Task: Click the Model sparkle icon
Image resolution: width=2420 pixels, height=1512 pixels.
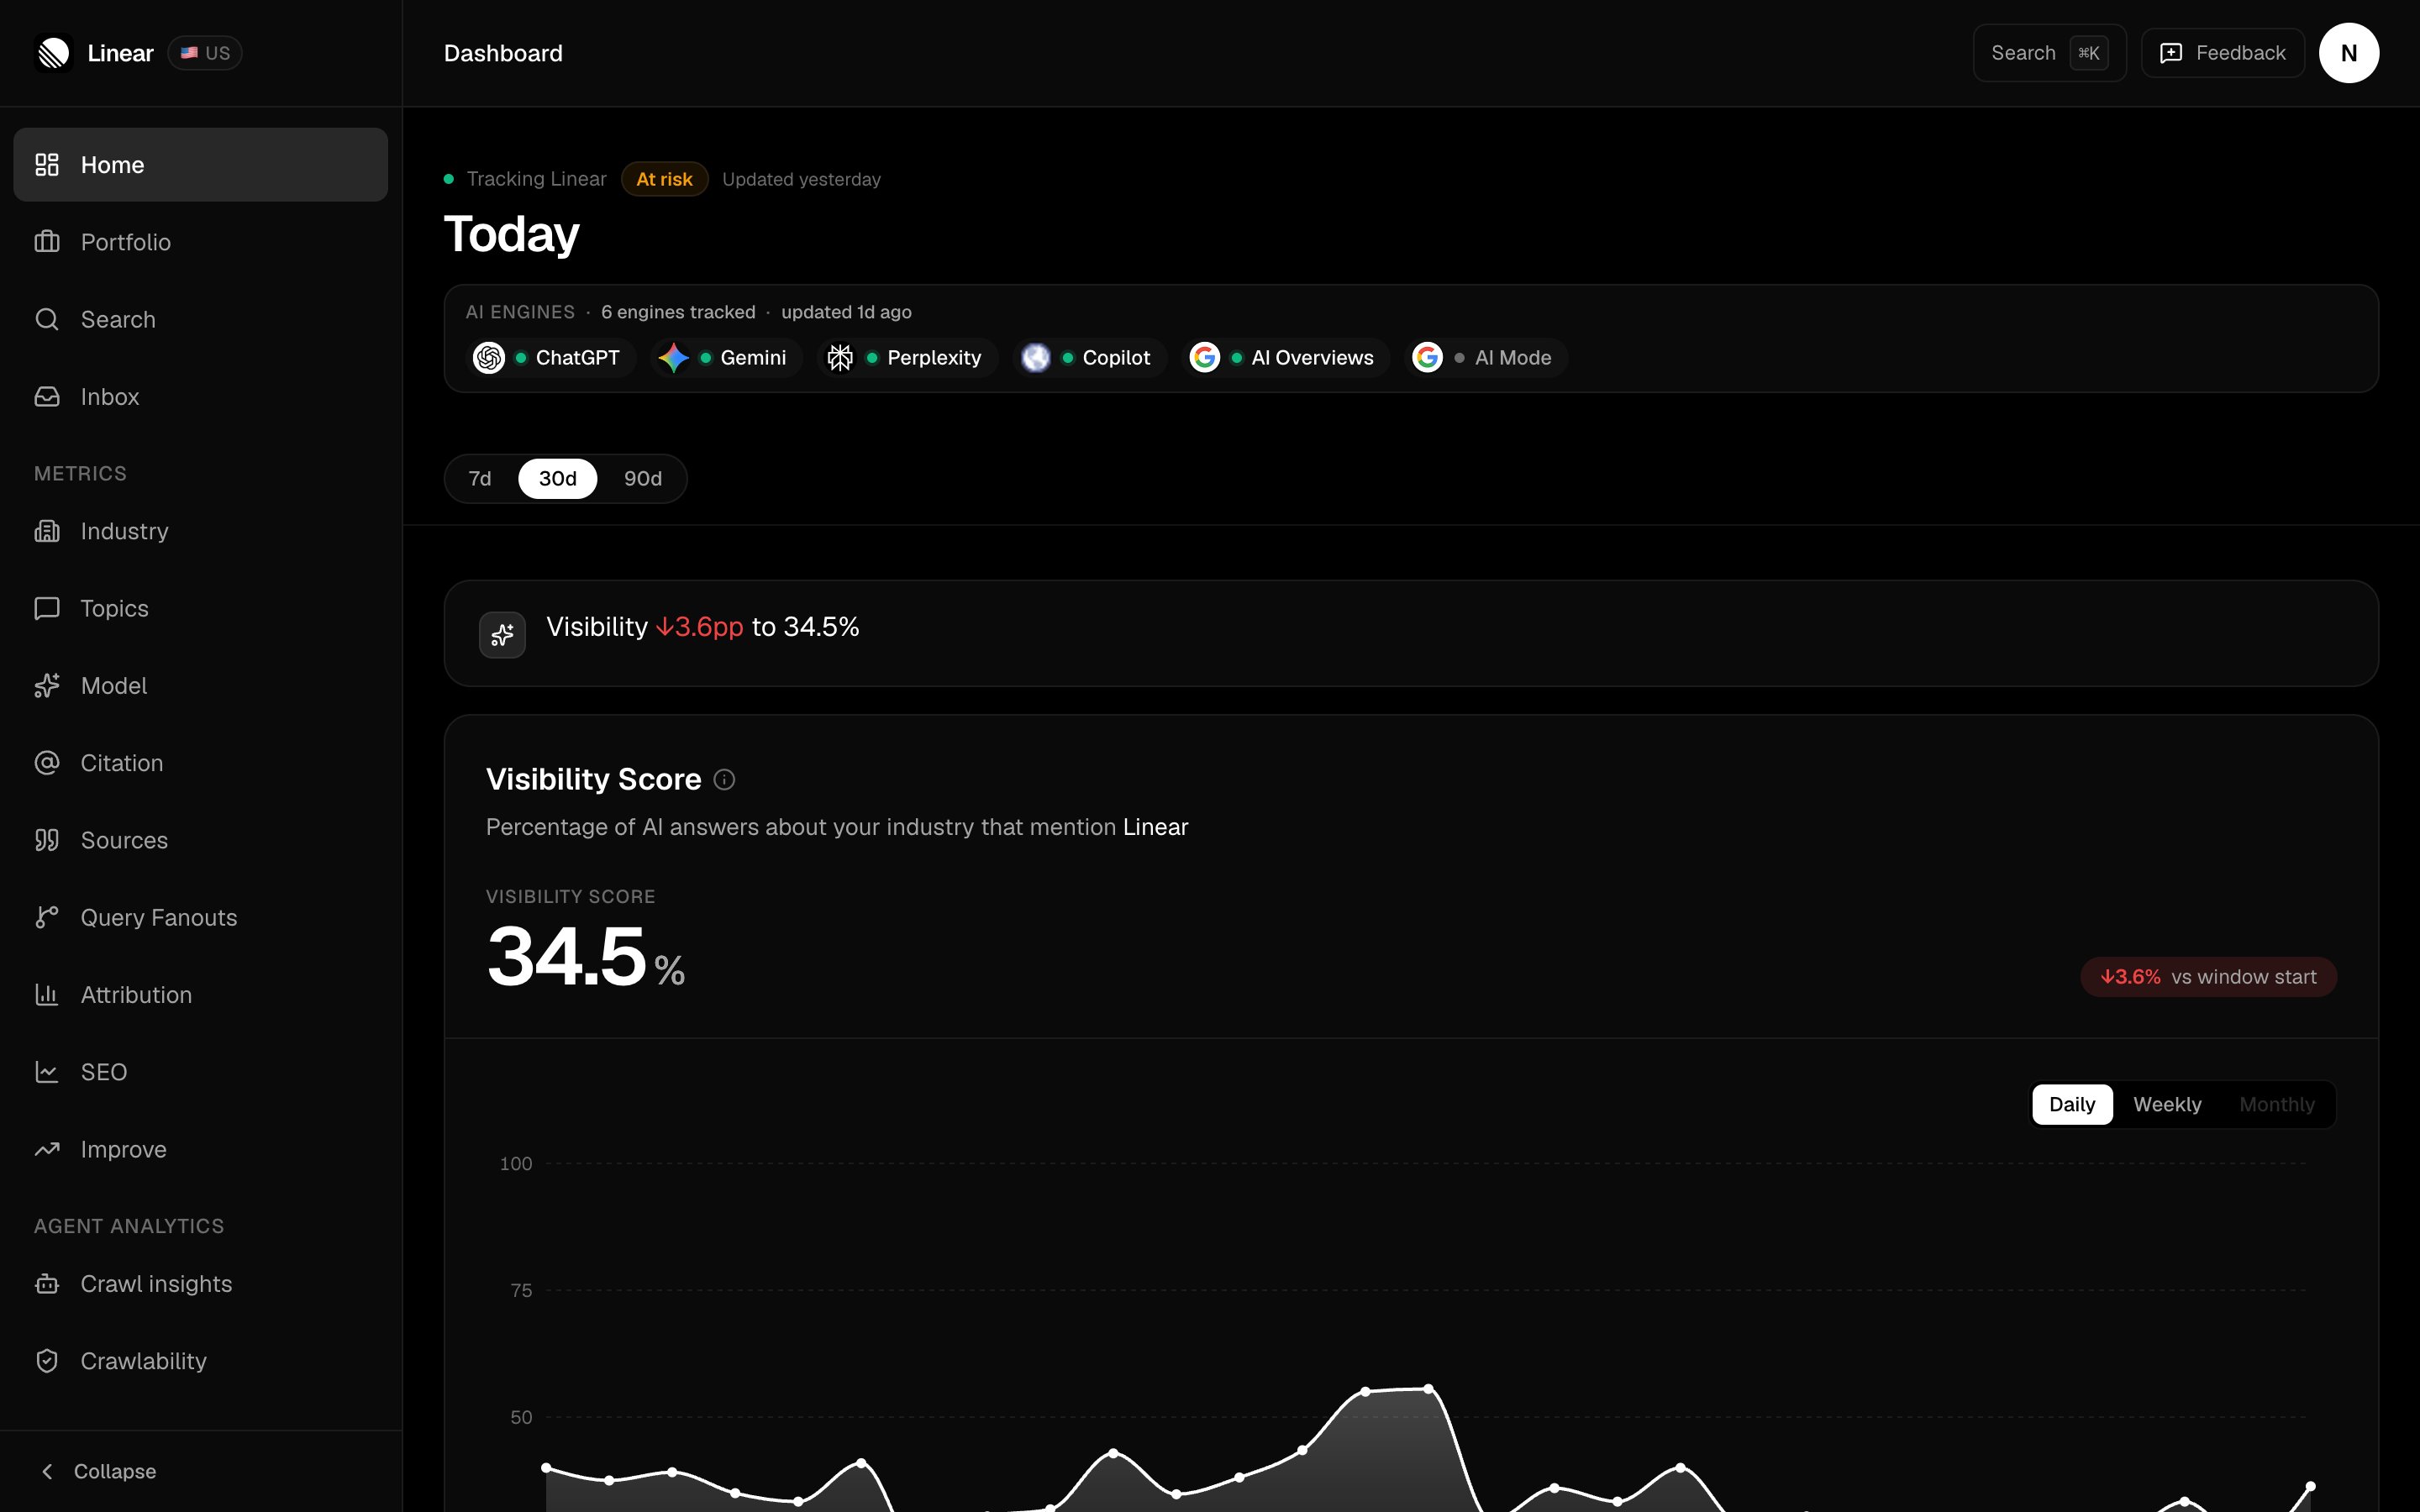Action: coord(47,685)
